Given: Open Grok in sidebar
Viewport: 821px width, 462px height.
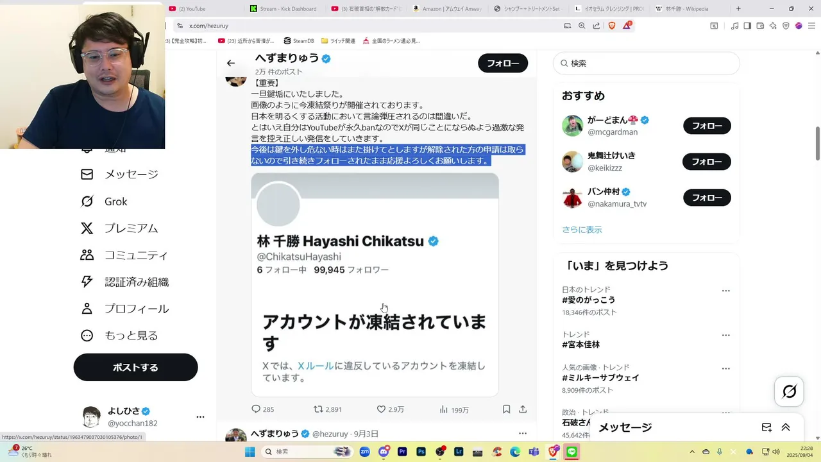Looking at the screenshot, I should tap(104, 201).
